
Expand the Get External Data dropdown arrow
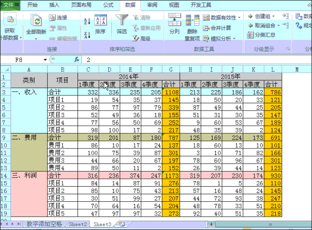[20, 38]
